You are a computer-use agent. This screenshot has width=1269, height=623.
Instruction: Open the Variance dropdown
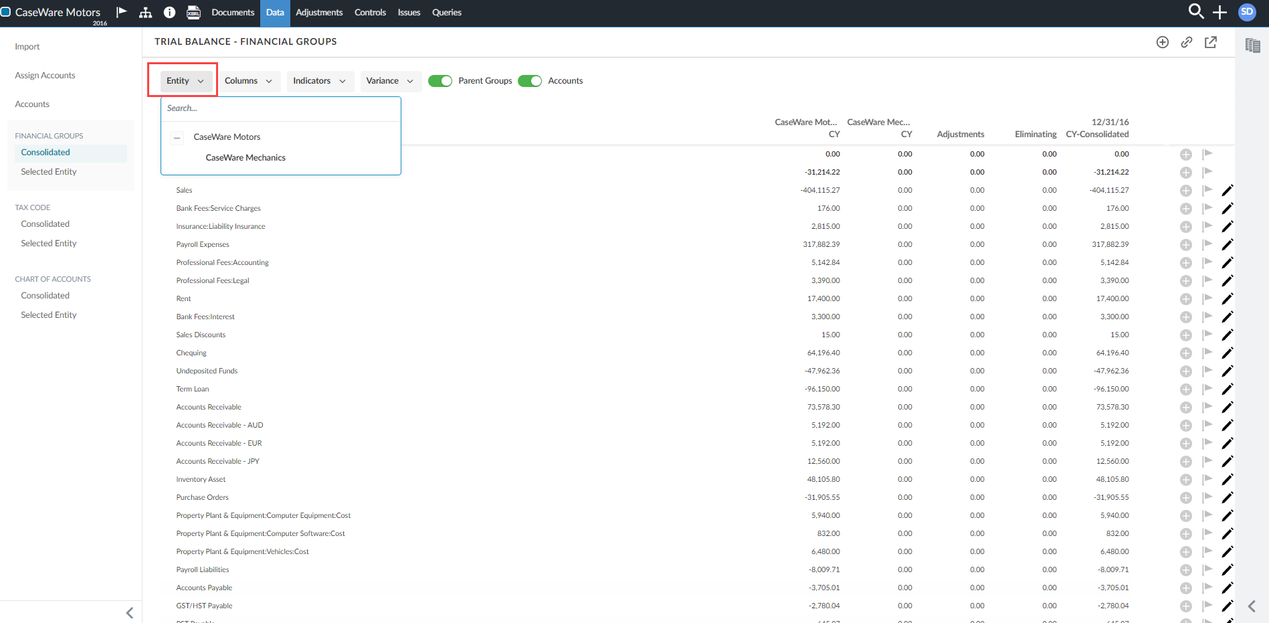coord(391,81)
